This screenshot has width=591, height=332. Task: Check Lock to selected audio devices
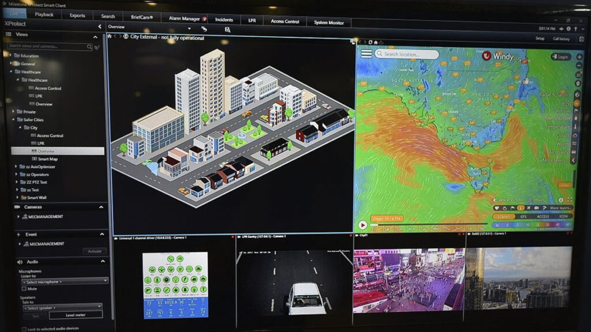click(x=25, y=328)
